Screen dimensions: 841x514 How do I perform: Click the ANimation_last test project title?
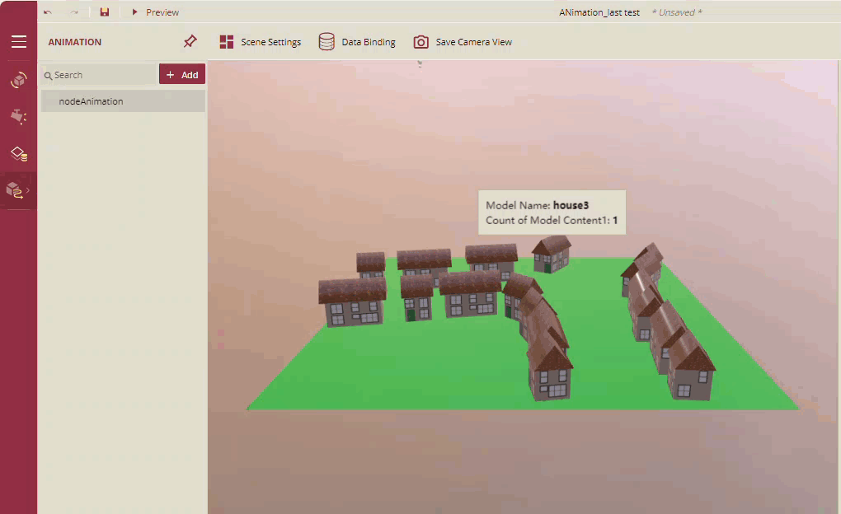(599, 12)
